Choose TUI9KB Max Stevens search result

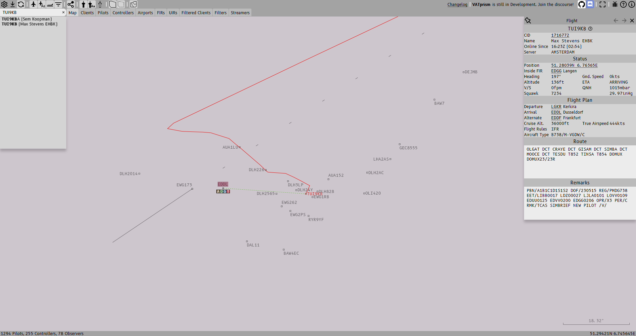[x=29, y=24]
